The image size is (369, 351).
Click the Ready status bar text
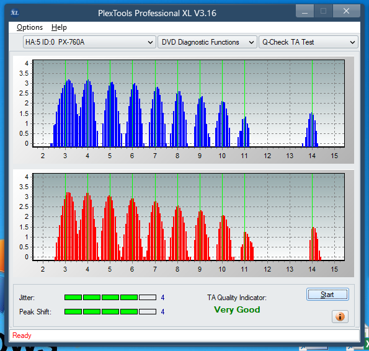(x=22, y=335)
